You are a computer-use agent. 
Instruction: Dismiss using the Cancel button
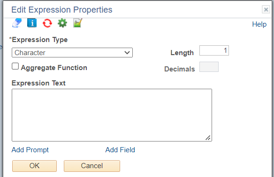92,166
